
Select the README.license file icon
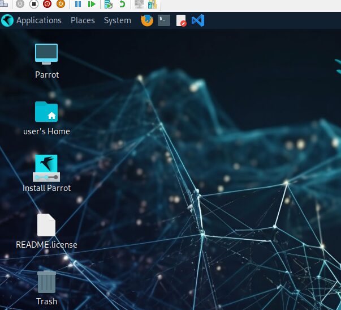46,225
